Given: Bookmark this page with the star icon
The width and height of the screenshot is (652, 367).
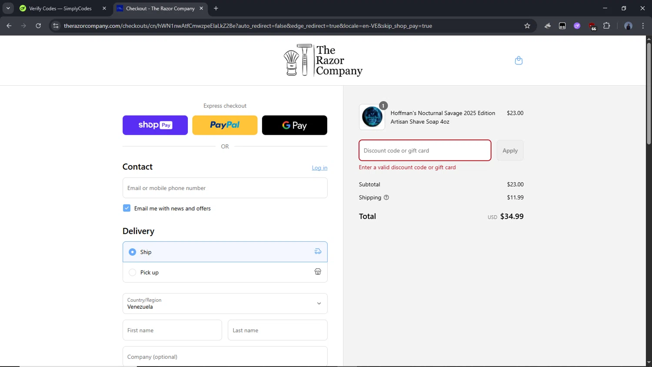Looking at the screenshot, I should [x=527, y=26].
